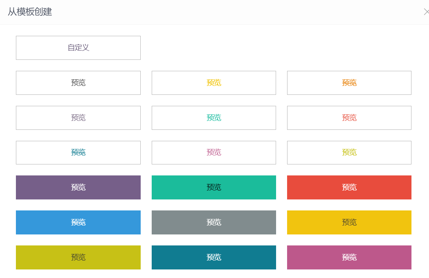Select the outlined gray-text 预览 template

[x=78, y=118]
